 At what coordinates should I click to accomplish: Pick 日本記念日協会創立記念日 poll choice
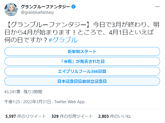coord(82,81)
